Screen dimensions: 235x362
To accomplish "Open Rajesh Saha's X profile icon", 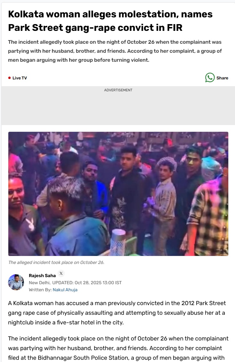I will (x=61, y=273).
